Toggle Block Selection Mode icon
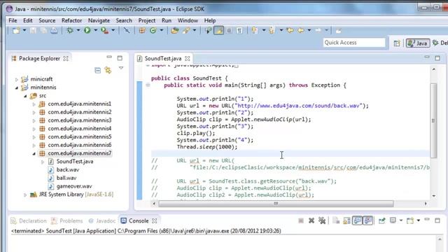Image resolution: width=448 pixels, height=252 pixels. click(x=229, y=30)
